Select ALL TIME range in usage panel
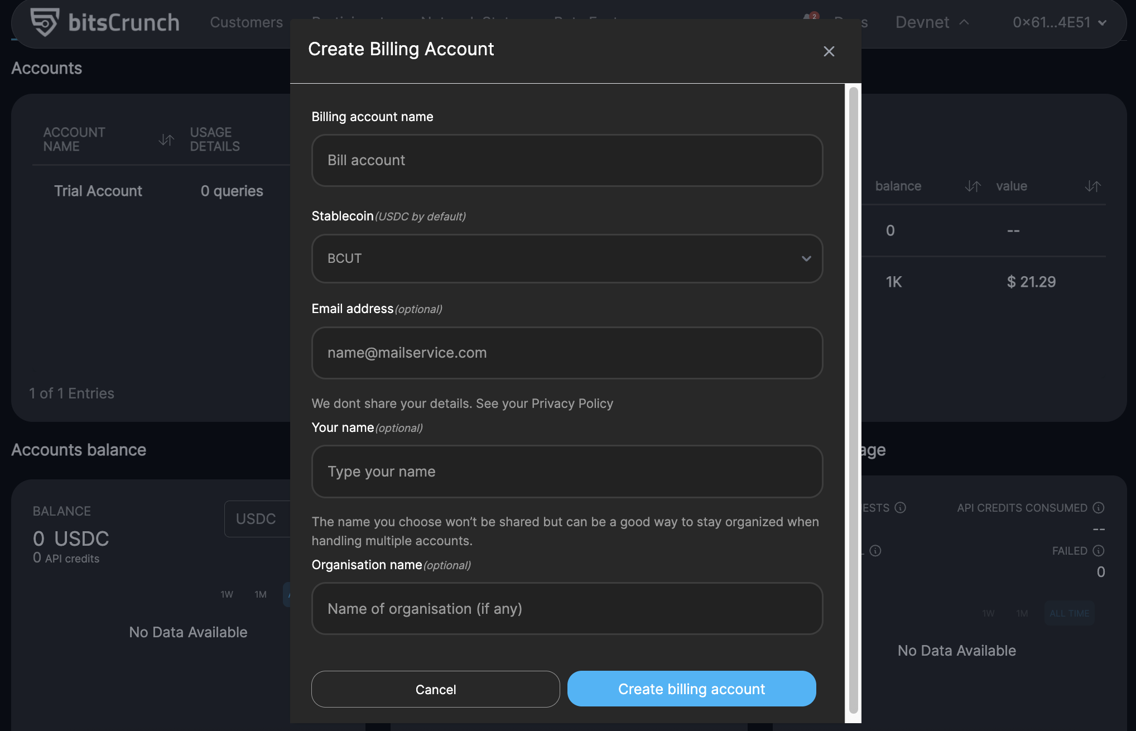 (x=1069, y=613)
